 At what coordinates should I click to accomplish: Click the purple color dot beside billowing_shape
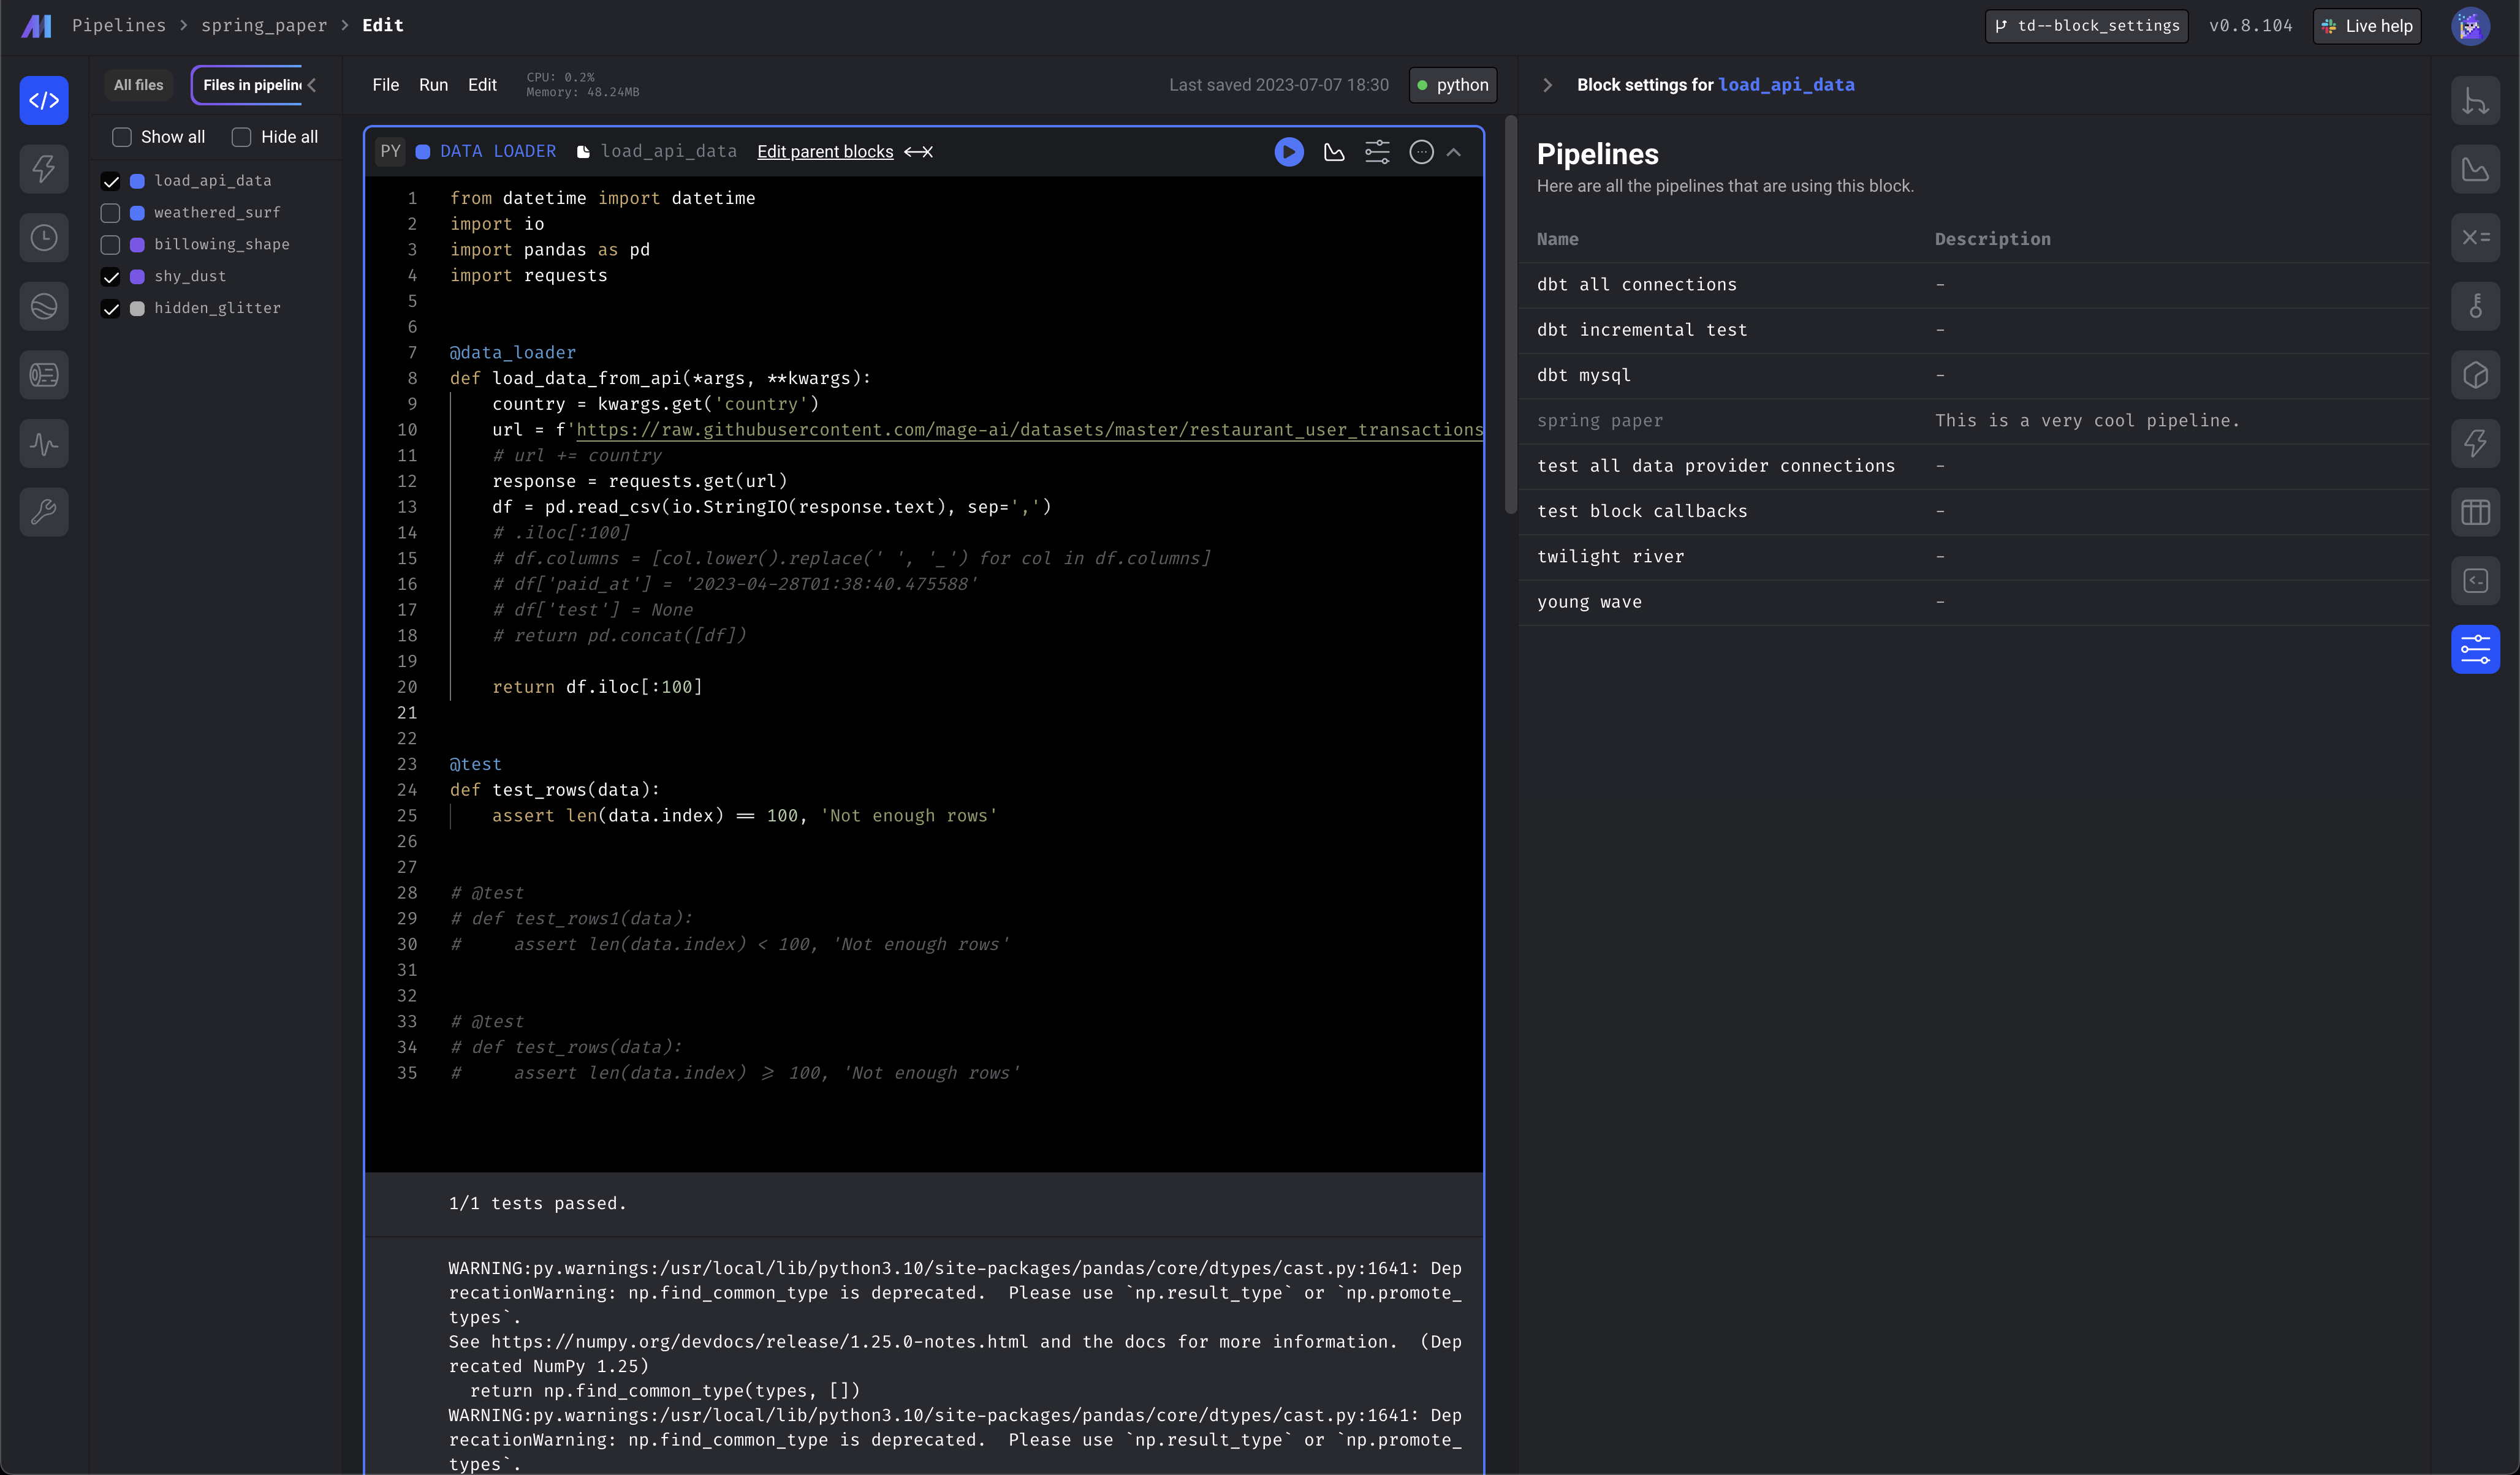(x=138, y=245)
